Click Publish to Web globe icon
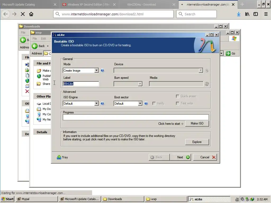This screenshot has height=203, width=271. (x=39, y=76)
